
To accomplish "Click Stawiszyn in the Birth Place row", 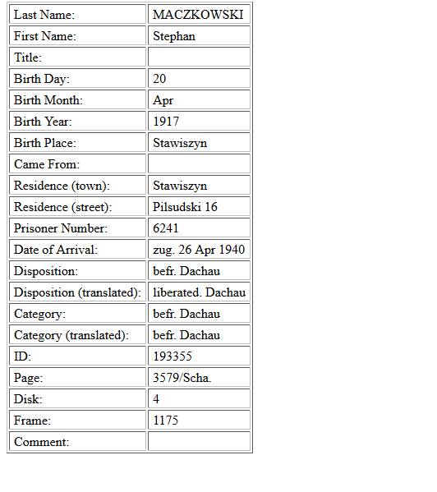I will 180,143.
